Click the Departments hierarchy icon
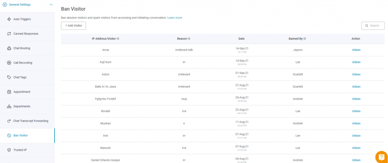 coord(9,106)
